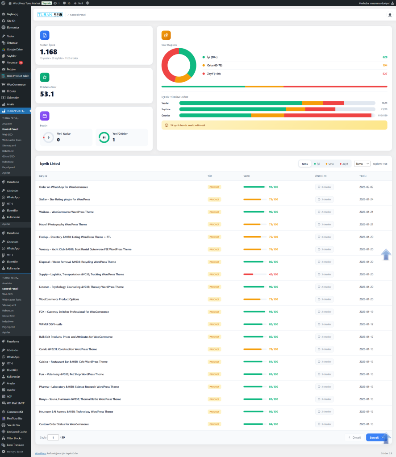Open Web SEO submenu item

pyautogui.click(x=8, y=134)
